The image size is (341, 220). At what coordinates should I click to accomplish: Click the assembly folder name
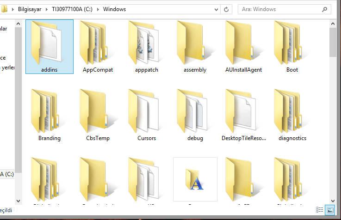point(195,70)
